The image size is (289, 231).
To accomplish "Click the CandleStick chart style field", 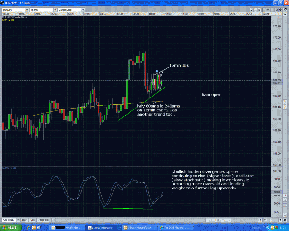I will [70, 10].
